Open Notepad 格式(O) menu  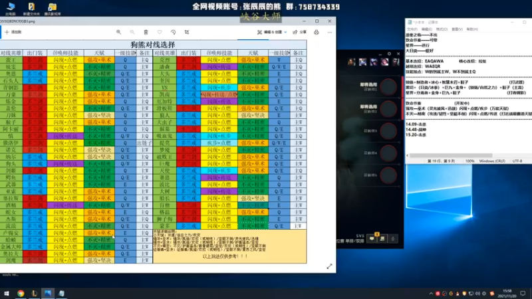(442, 29)
